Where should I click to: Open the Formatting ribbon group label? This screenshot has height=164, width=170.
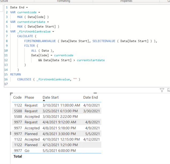[x=63, y=1]
